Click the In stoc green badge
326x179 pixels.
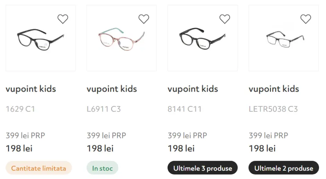click(102, 168)
